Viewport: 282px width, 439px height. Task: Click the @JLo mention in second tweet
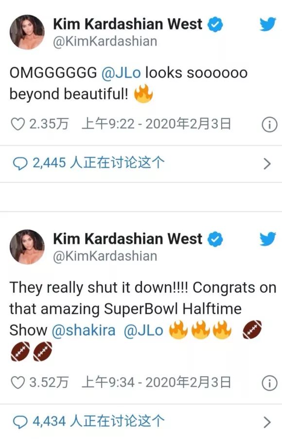[143, 330]
